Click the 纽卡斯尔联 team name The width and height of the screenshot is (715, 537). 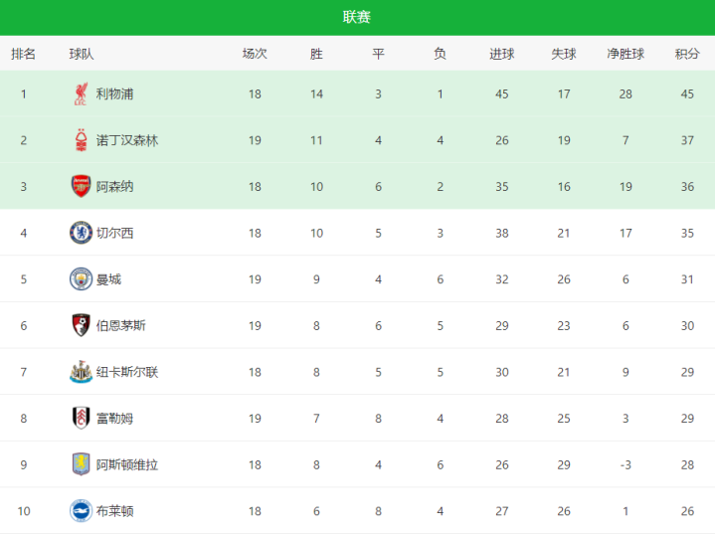tap(126, 372)
